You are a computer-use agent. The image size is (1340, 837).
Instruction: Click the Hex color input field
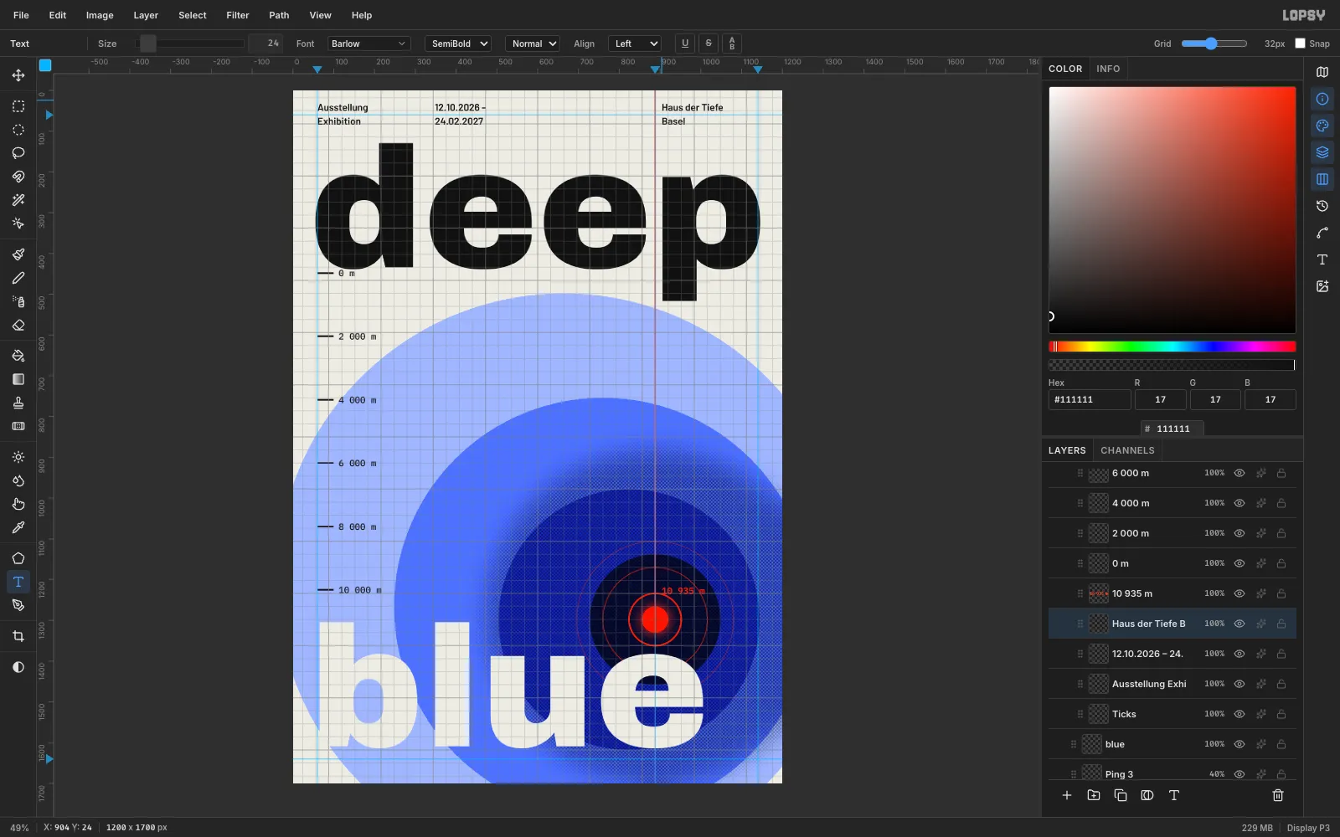1090,399
